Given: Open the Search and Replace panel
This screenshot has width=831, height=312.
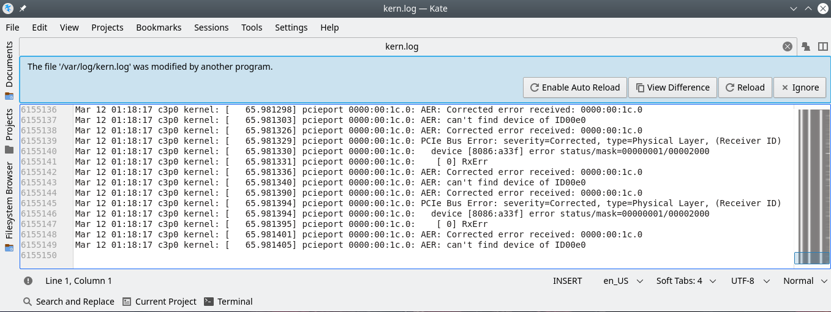Looking at the screenshot, I should click(x=69, y=302).
